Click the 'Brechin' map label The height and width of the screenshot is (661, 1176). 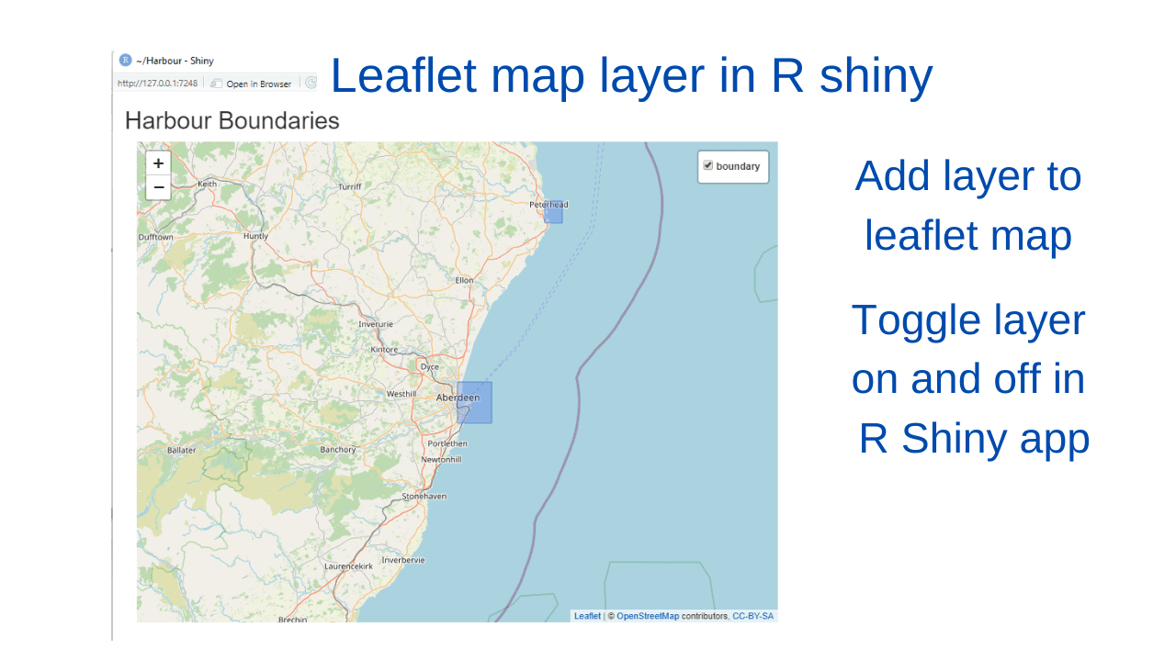[x=293, y=620]
